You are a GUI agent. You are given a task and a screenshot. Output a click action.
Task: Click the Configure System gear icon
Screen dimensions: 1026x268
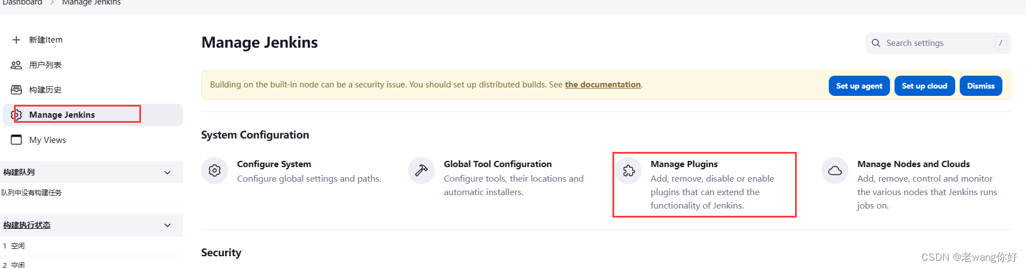(215, 170)
